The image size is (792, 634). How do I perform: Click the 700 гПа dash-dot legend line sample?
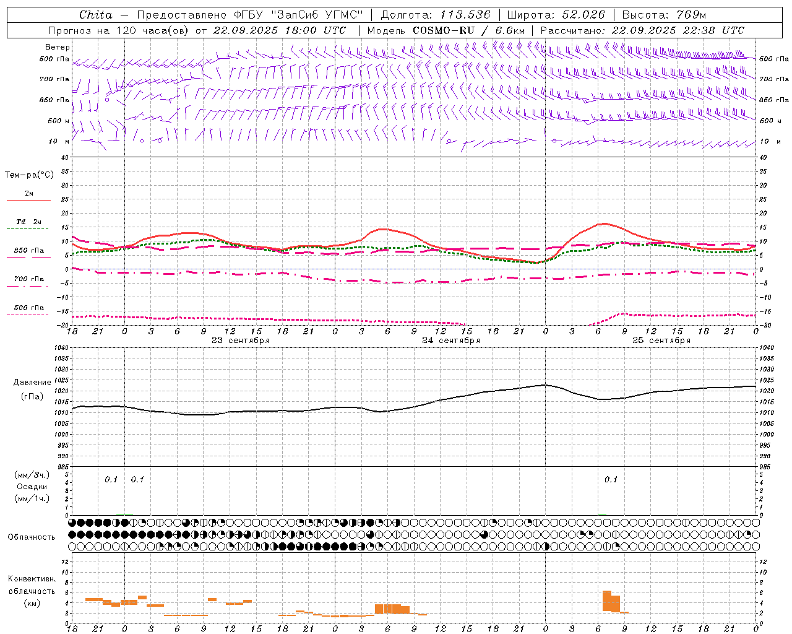(28, 285)
